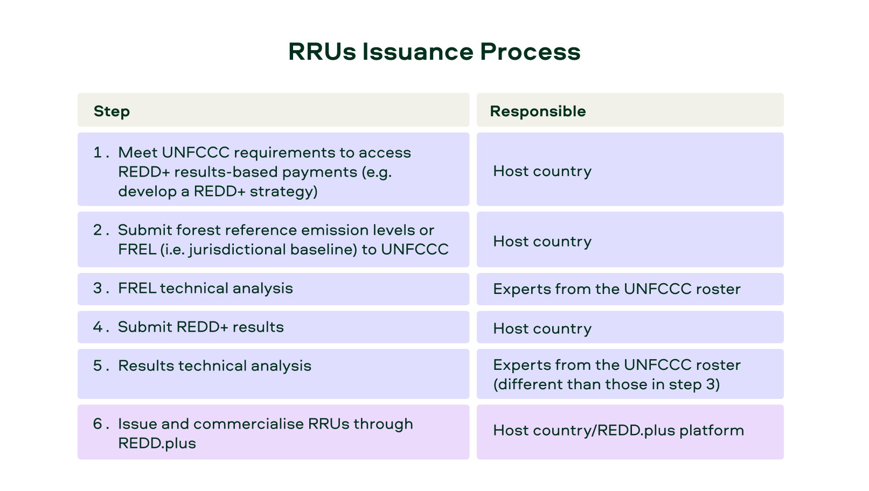Viewport: 869px width, 491px height.
Task: Click the 'RRUs Issuance Process' title
Action: (x=434, y=52)
